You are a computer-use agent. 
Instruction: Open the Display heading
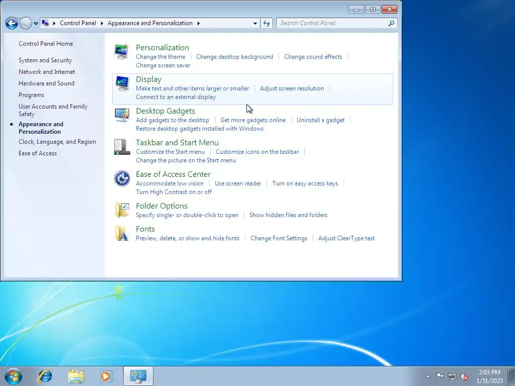pyautogui.click(x=148, y=79)
